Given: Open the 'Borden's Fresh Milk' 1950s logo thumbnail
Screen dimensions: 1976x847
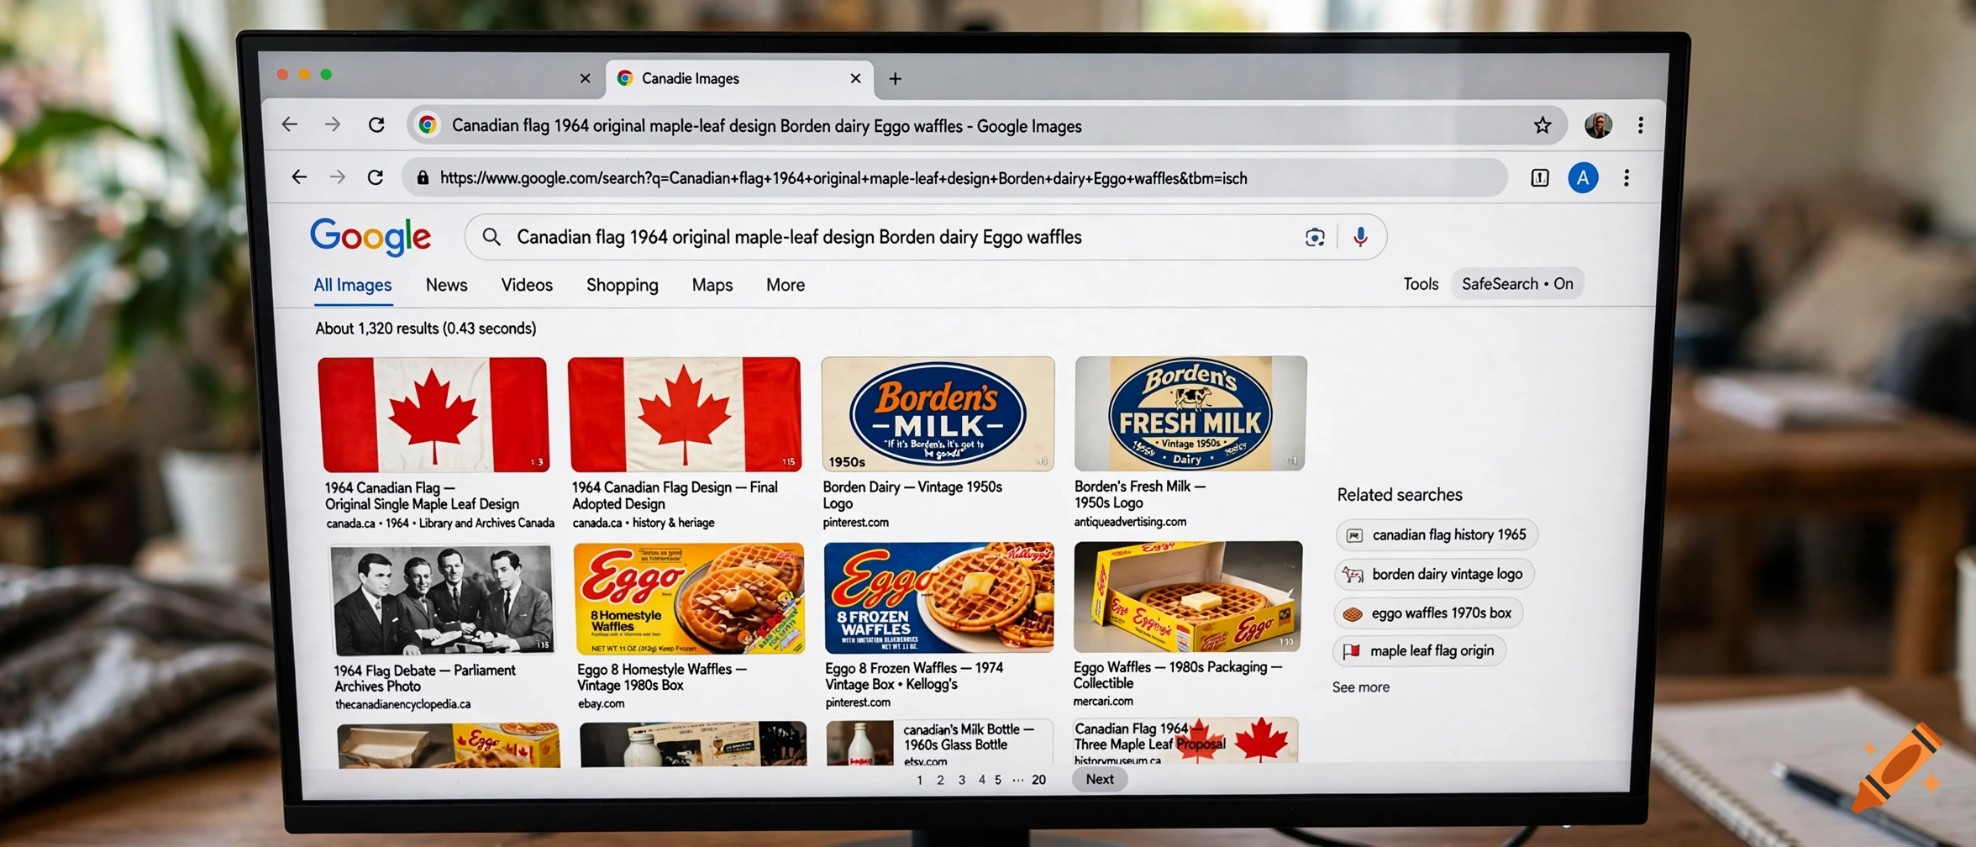Looking at the screenshot, I should (1190, 413).
